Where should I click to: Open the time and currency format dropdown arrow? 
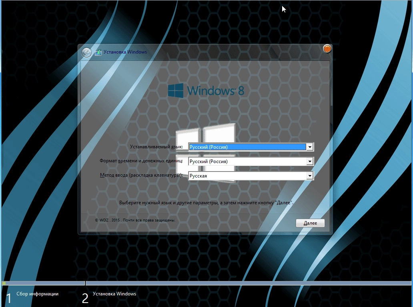(310, 161)
